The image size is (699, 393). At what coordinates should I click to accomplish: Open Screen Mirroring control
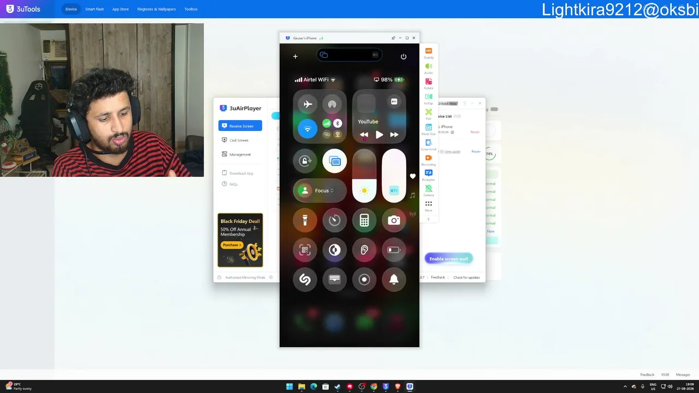[335, 161]
